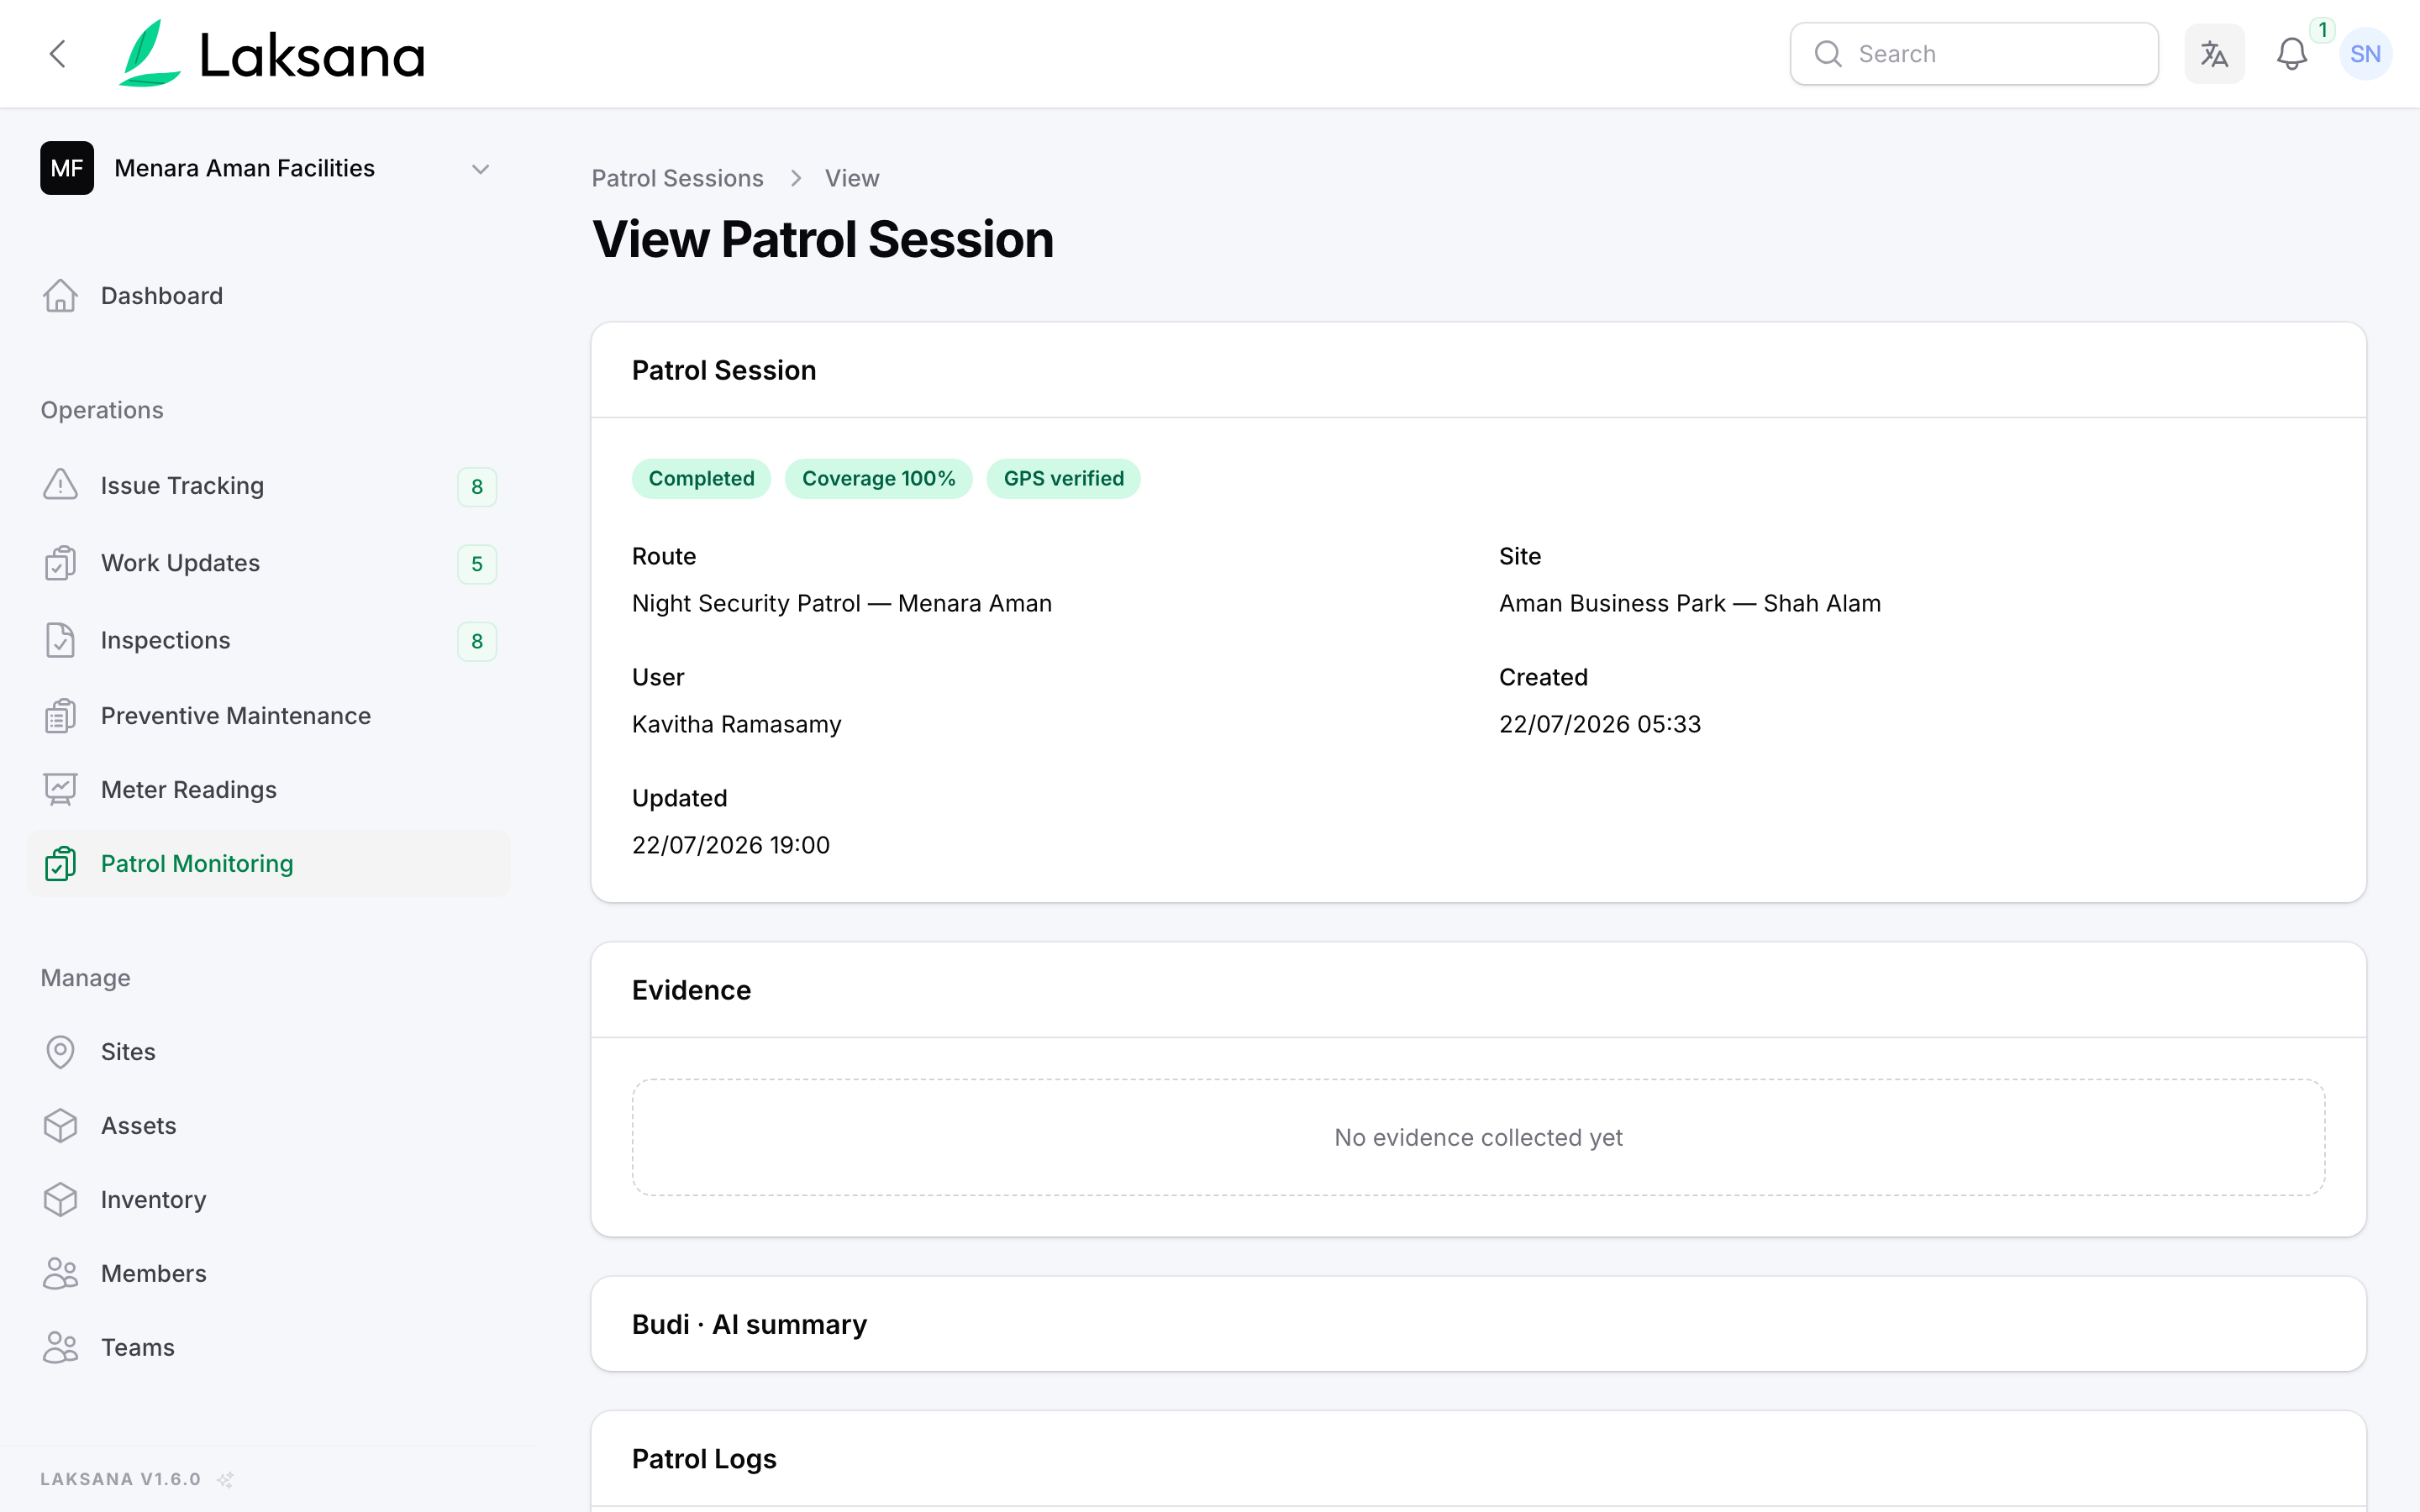Click the Issue Tracking warning icon
Image resolution: width=2420 pixels, height=1512 pixels.
click(x=60, y=485)
